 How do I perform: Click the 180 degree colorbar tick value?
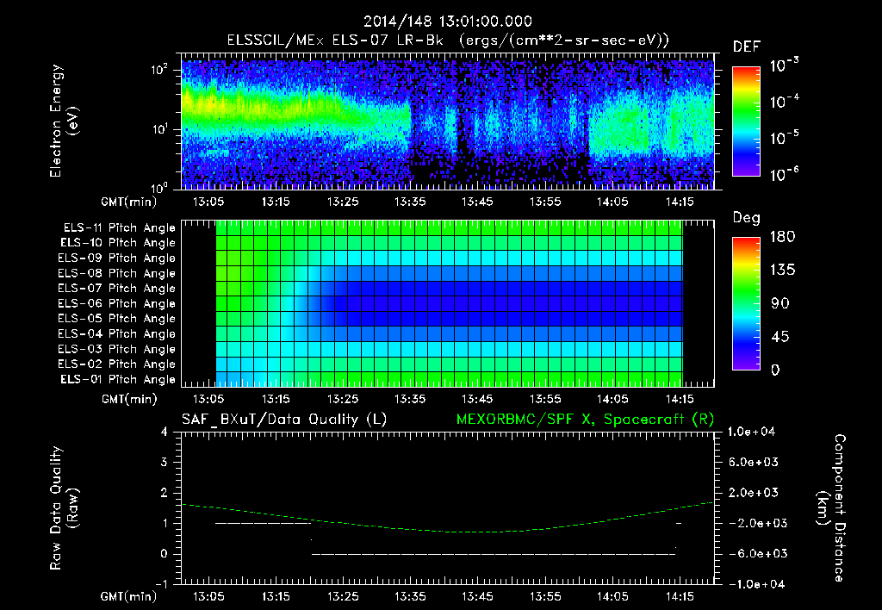click(x=782, y=236)
